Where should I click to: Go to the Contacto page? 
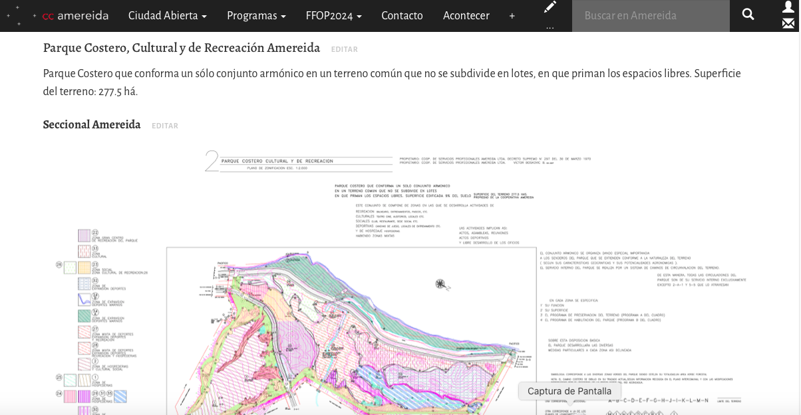point(402,15)
